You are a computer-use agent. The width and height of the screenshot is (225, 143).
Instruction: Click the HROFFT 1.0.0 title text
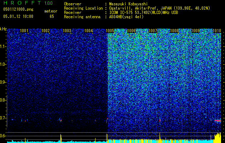click(x=28, y=3)
